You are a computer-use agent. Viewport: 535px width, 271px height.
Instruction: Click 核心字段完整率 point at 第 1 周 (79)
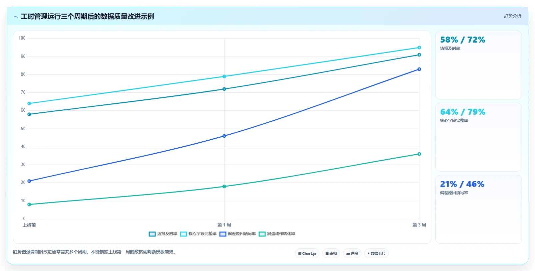point(224,76)
